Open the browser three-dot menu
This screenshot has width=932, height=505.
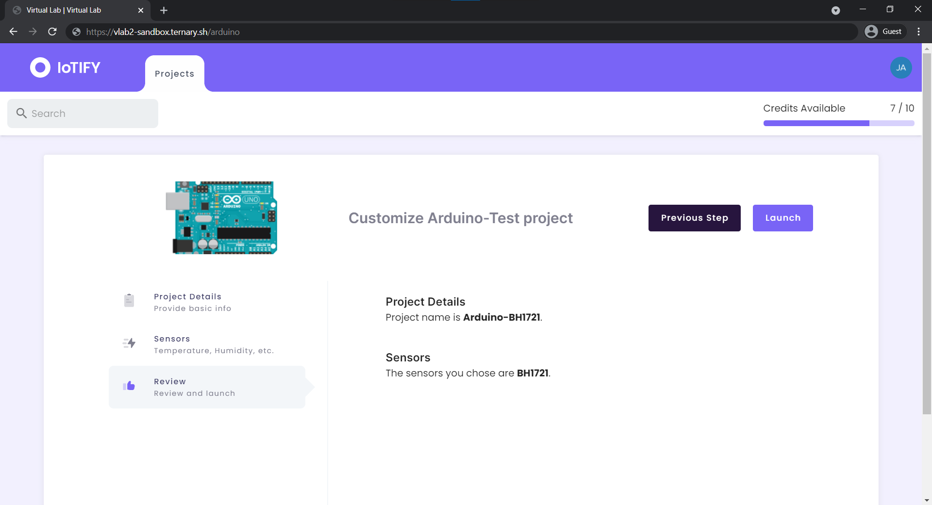pos(918,32)
